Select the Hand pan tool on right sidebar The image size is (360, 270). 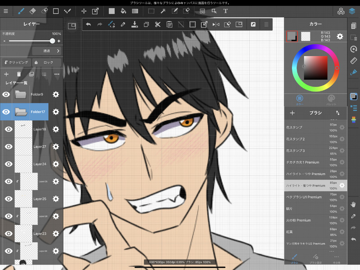point(353,204)
